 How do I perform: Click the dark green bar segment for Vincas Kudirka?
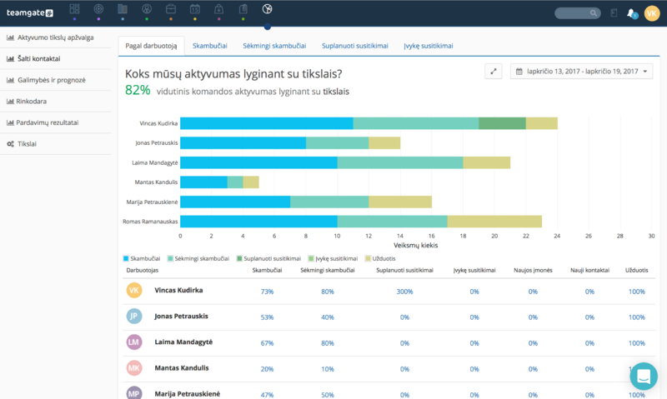coord(503,123)
